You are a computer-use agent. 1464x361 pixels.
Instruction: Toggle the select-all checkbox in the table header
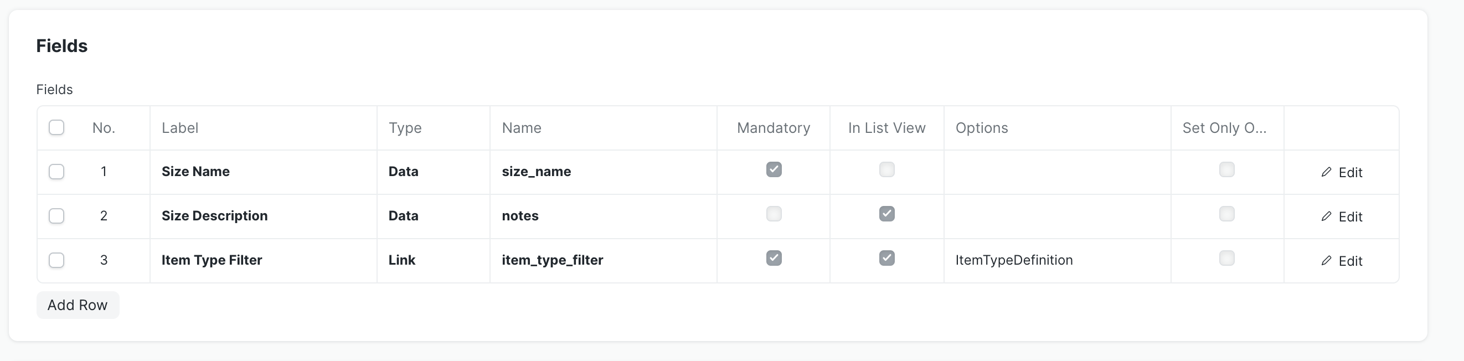(x=56, y=127)
